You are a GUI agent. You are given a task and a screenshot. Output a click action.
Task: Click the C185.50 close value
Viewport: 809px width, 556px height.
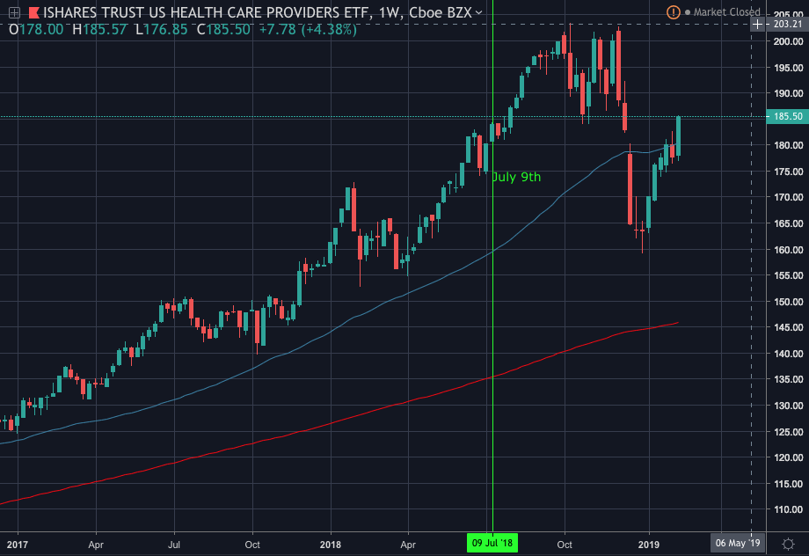(224, 29)
